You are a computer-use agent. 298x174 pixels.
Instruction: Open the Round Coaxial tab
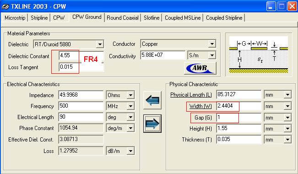coord(123,18)
